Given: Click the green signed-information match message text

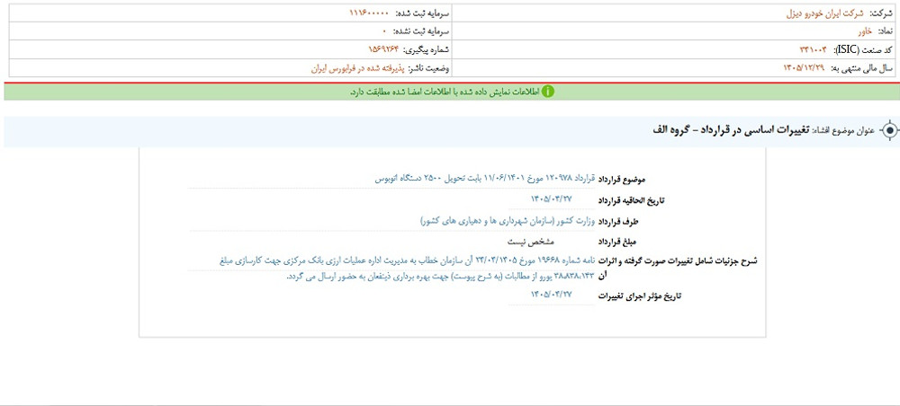Looking at the screenshot, I should (x=445, y=92).
